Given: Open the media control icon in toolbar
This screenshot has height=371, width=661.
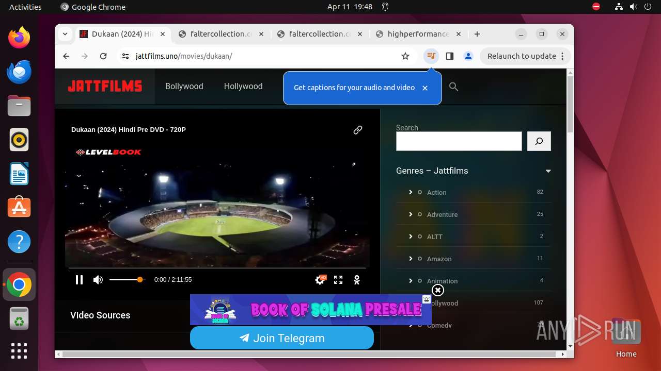Looking at the screenshot, I should 431,56.
